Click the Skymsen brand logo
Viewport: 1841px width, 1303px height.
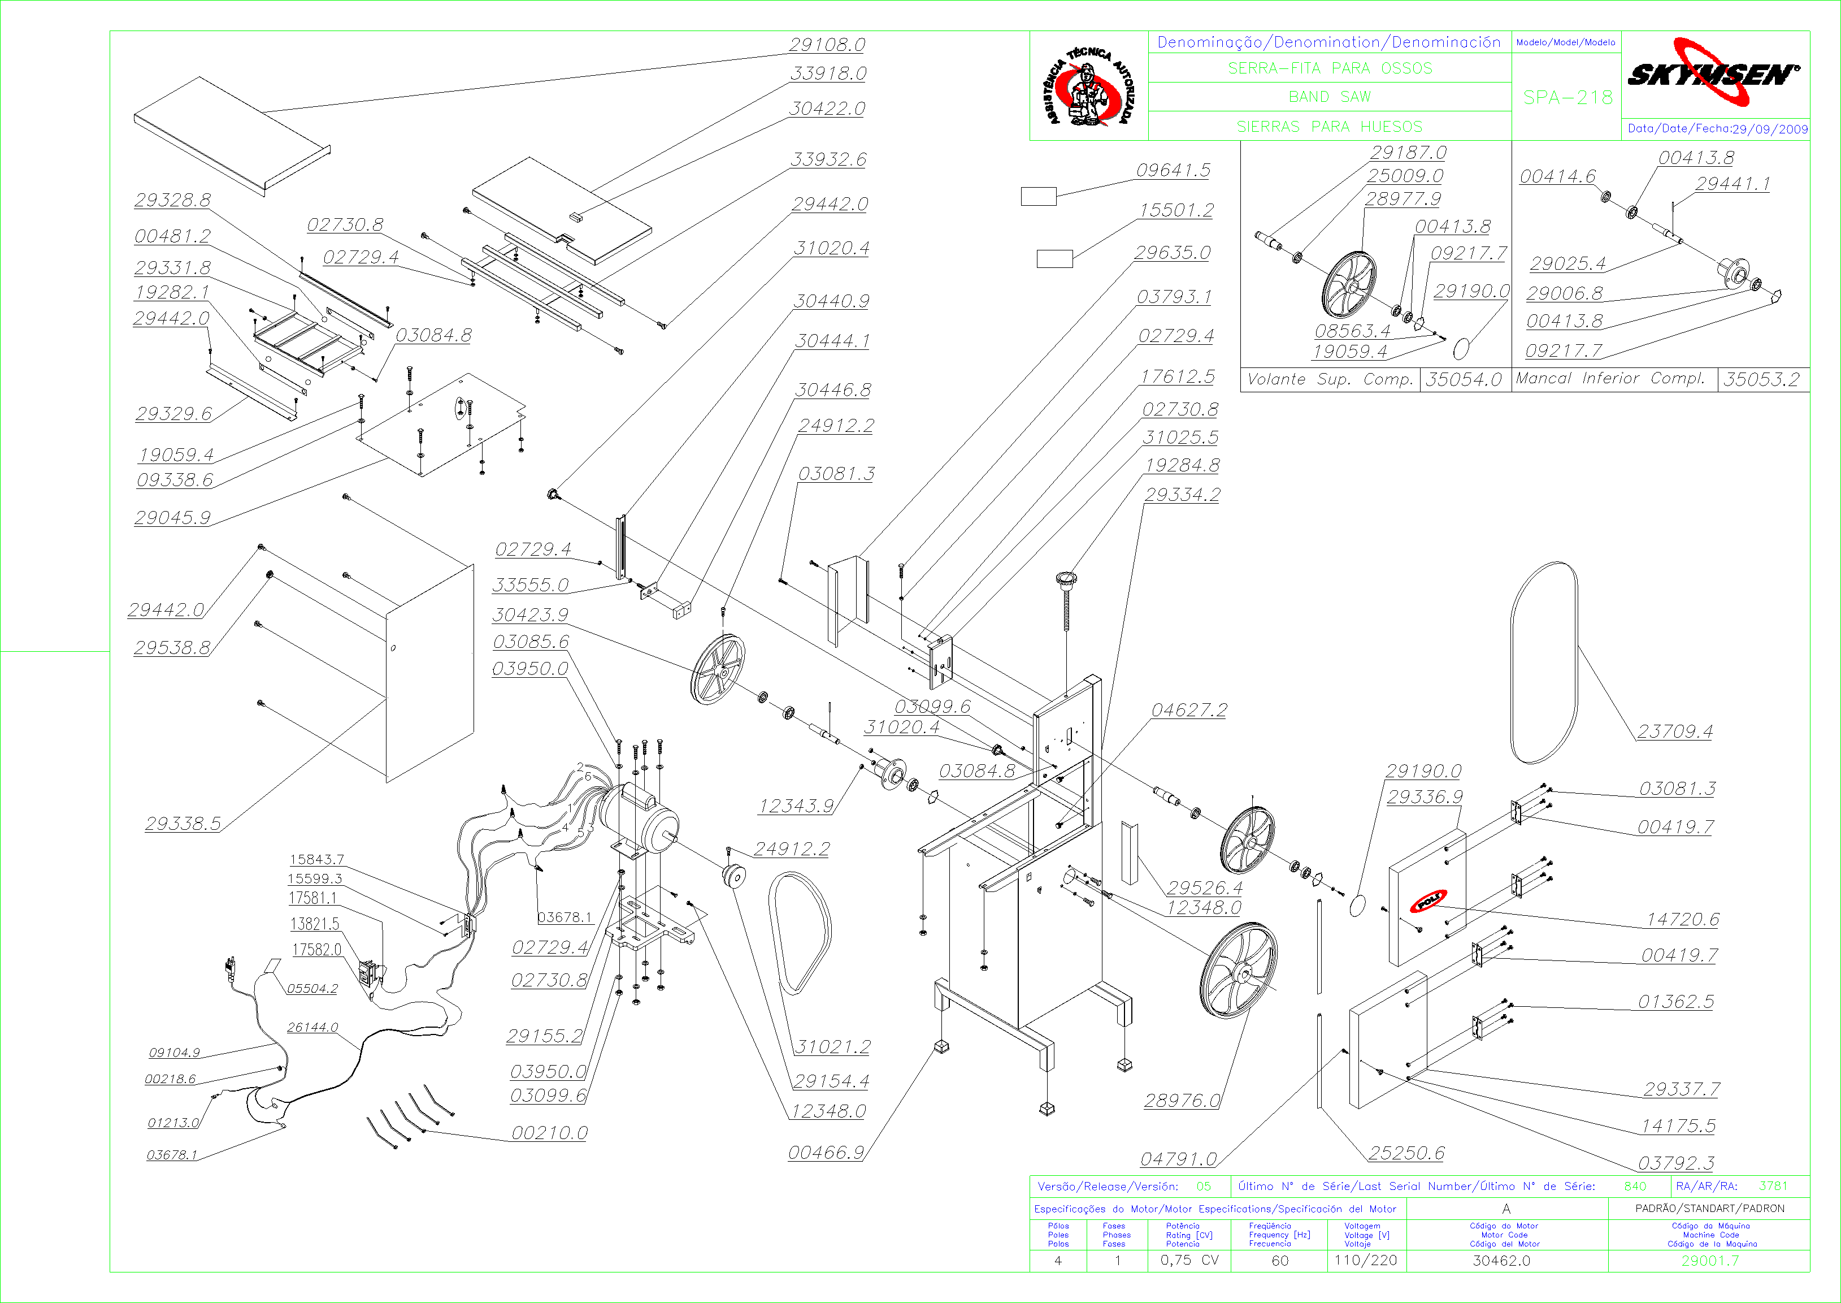click(x=1713, y=72)
